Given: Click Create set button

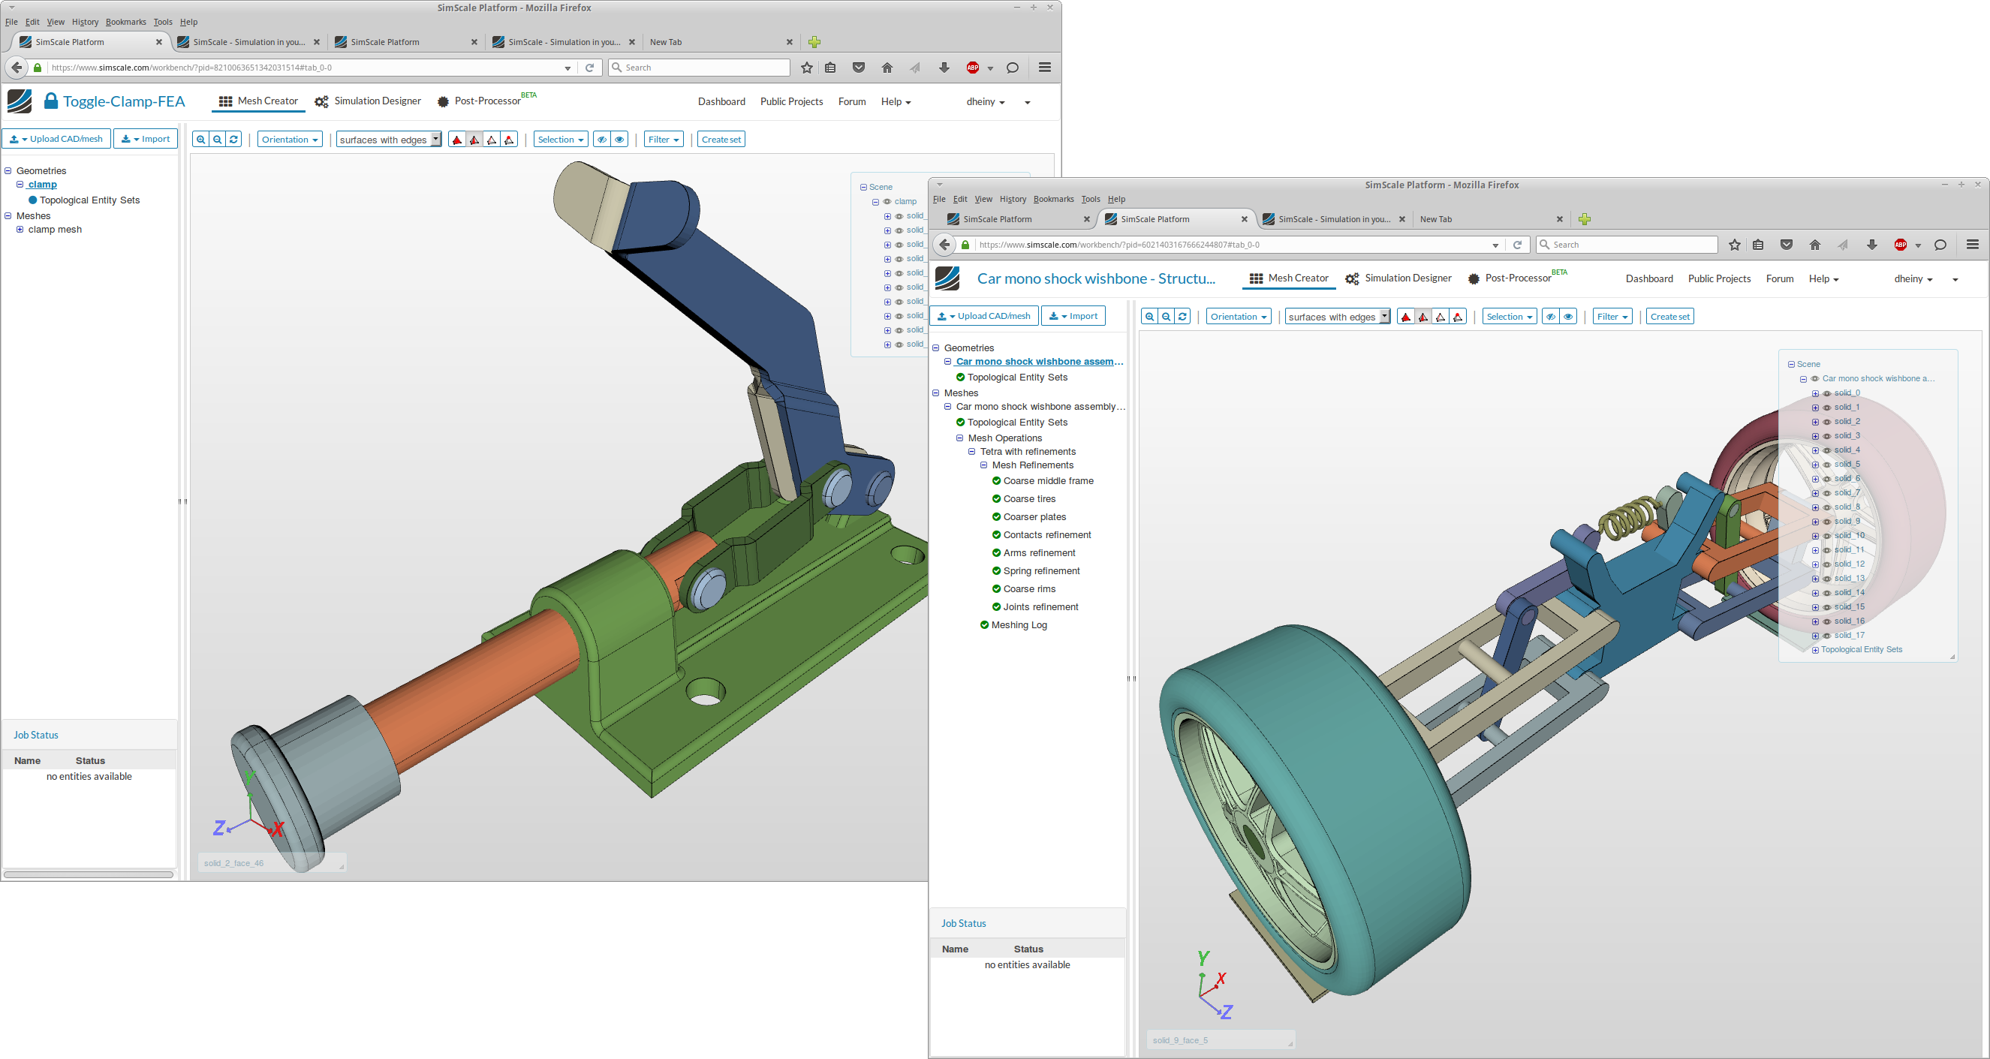Looking at the screenshot, I should pyautogui.click(x=720, y=138).
